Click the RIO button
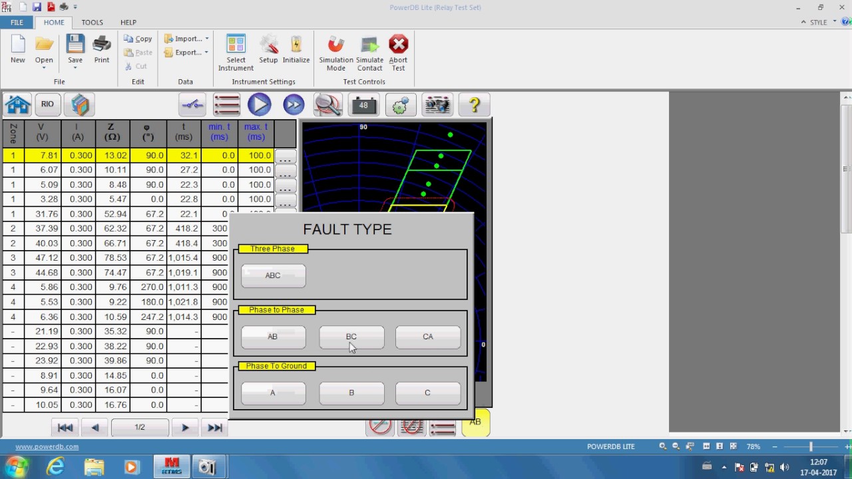The width and height of the screenshot is (852, 479). coord(47,104)
